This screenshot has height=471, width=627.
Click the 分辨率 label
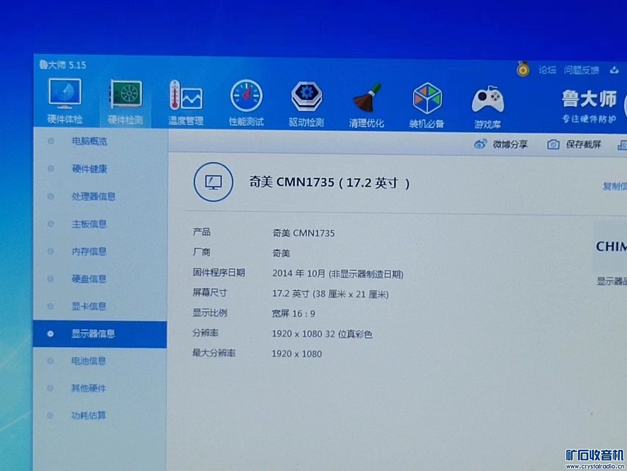click(x=205, y=333)
